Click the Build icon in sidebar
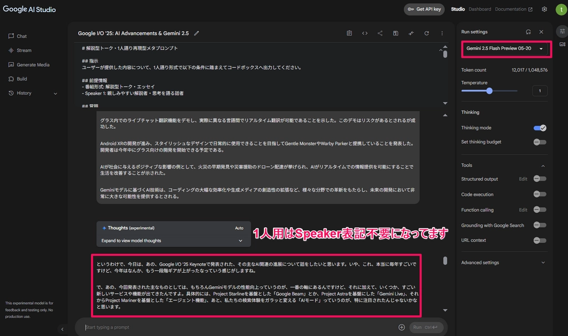568x336 pixels. (11, 79)
